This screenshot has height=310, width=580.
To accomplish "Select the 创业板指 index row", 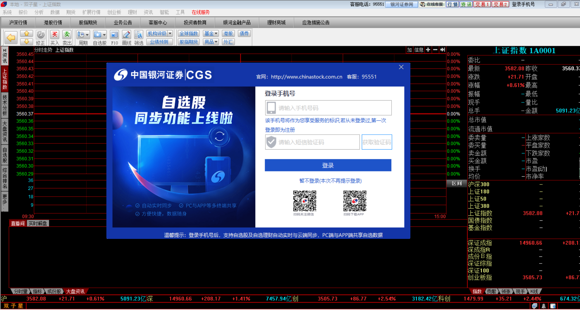I will [x=523, y=277].
